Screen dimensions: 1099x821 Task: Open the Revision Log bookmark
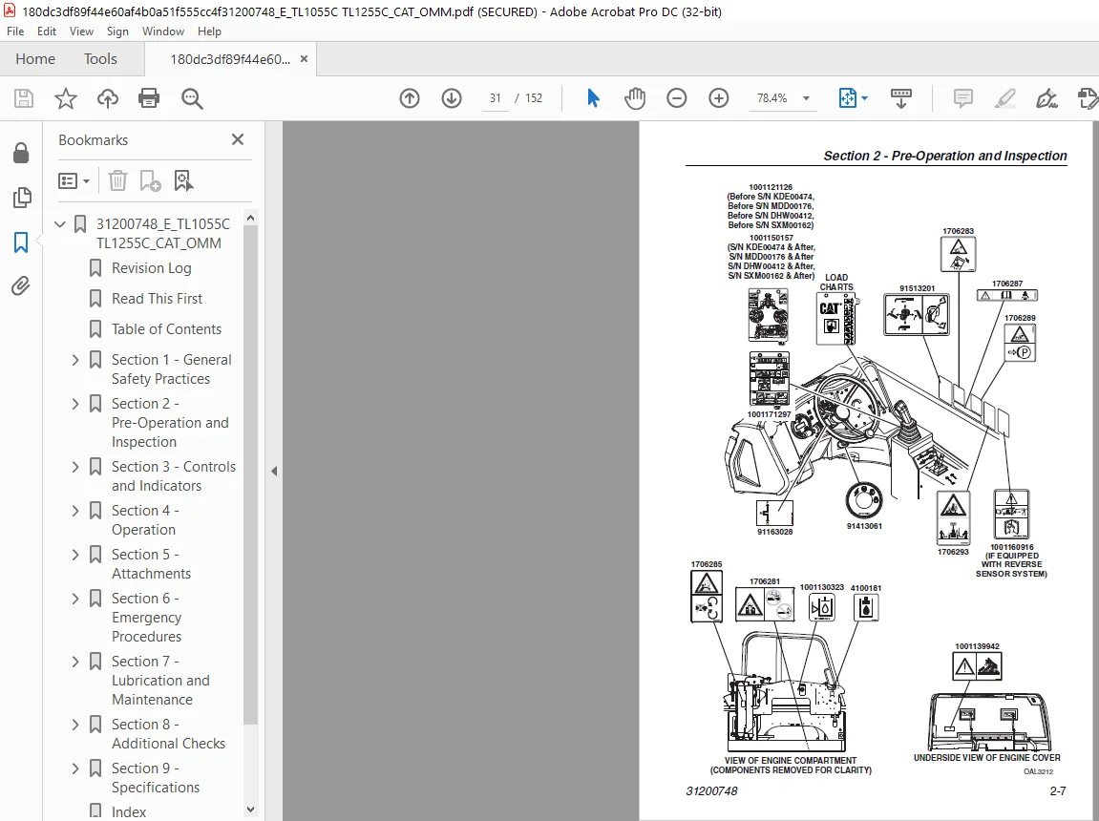152,268
